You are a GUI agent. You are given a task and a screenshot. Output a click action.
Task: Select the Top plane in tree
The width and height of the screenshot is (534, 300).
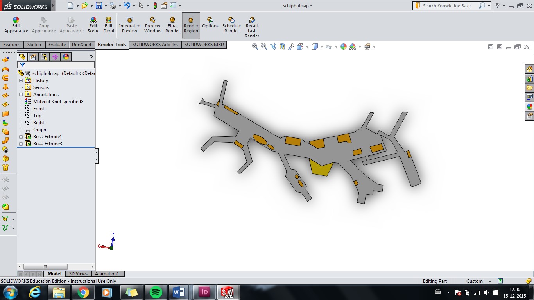tap(37, 116)
